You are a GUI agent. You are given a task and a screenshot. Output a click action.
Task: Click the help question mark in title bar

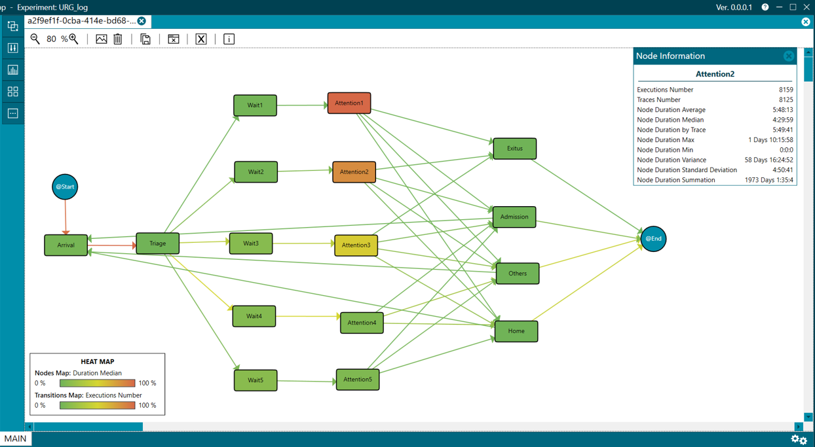tap(765, 7)
